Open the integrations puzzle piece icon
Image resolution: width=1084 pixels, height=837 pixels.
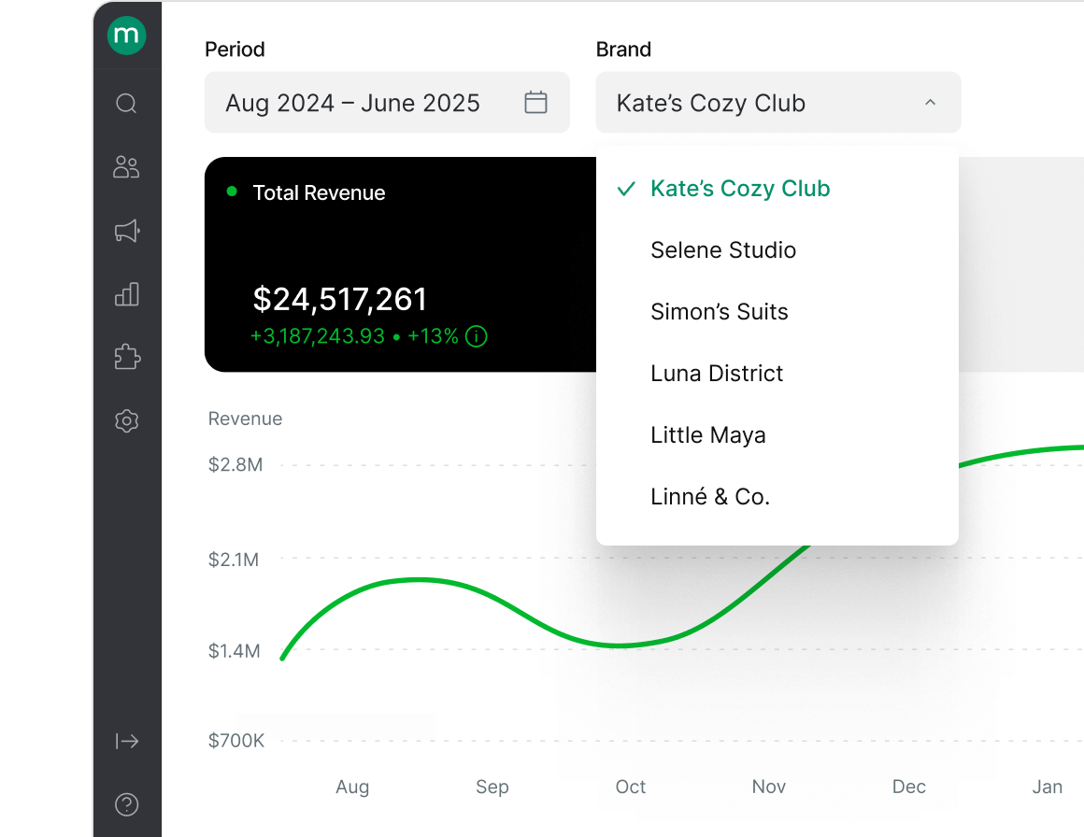[x=127, y=358]
